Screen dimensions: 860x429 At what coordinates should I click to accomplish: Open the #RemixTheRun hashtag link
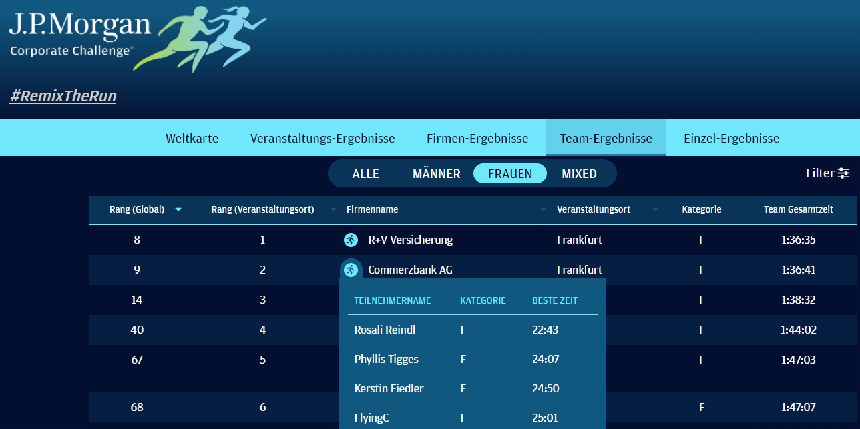(63, 96)
